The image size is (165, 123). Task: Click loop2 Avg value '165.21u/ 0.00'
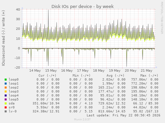coord(112,88)
